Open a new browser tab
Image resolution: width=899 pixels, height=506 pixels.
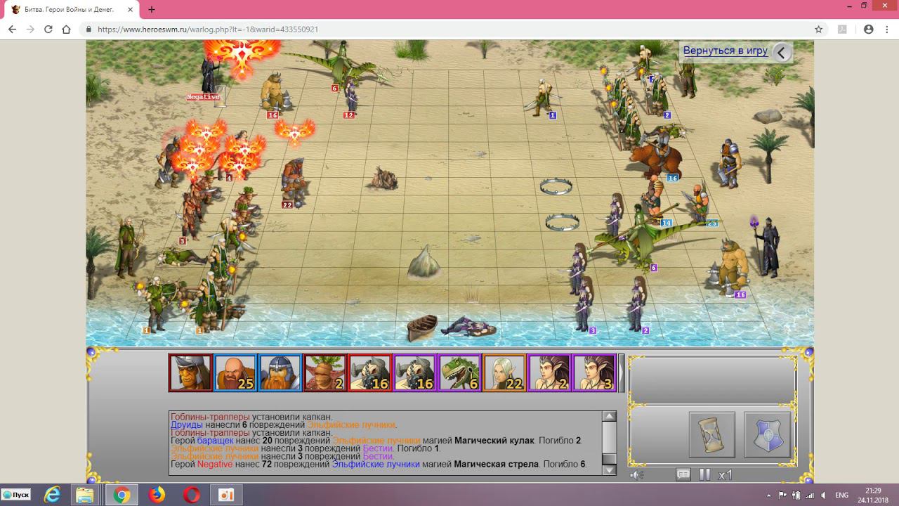coord(152,10)
